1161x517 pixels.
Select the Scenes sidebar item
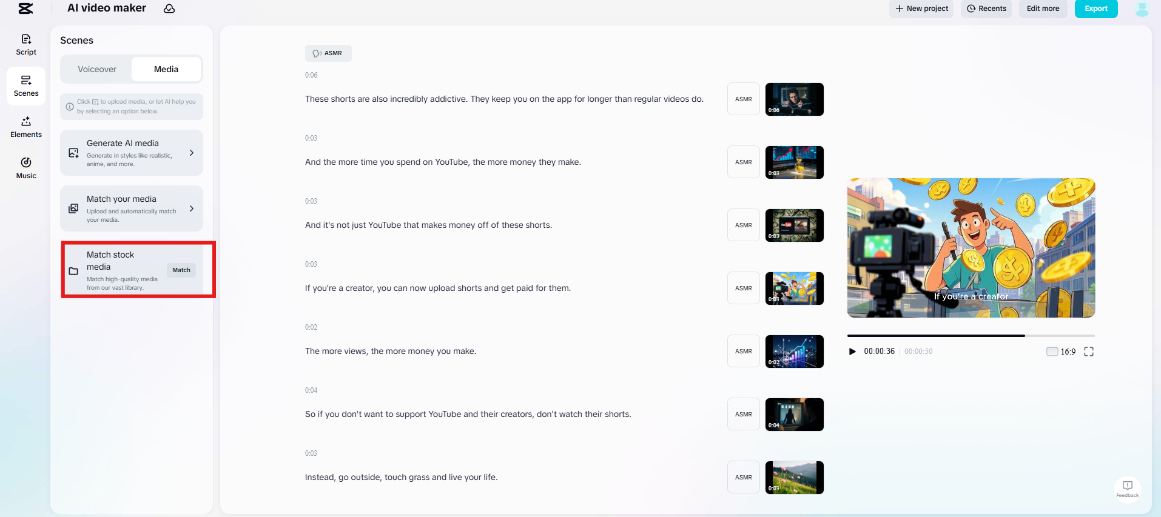click(x=26, y=86)
